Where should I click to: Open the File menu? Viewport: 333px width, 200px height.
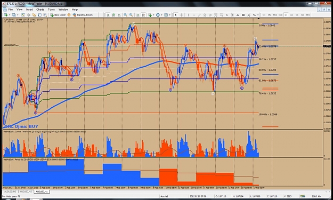pos(11,10)
